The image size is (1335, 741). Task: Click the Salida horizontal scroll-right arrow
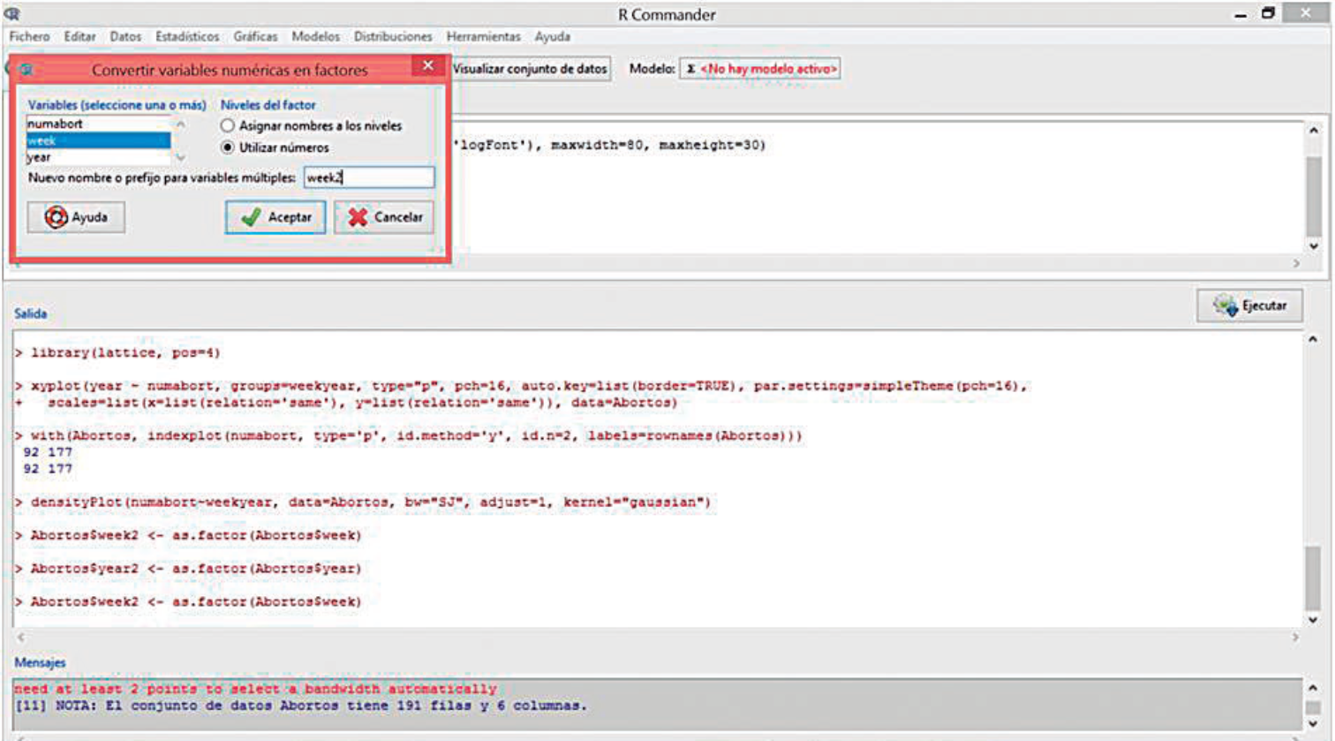pos(1296,637)
